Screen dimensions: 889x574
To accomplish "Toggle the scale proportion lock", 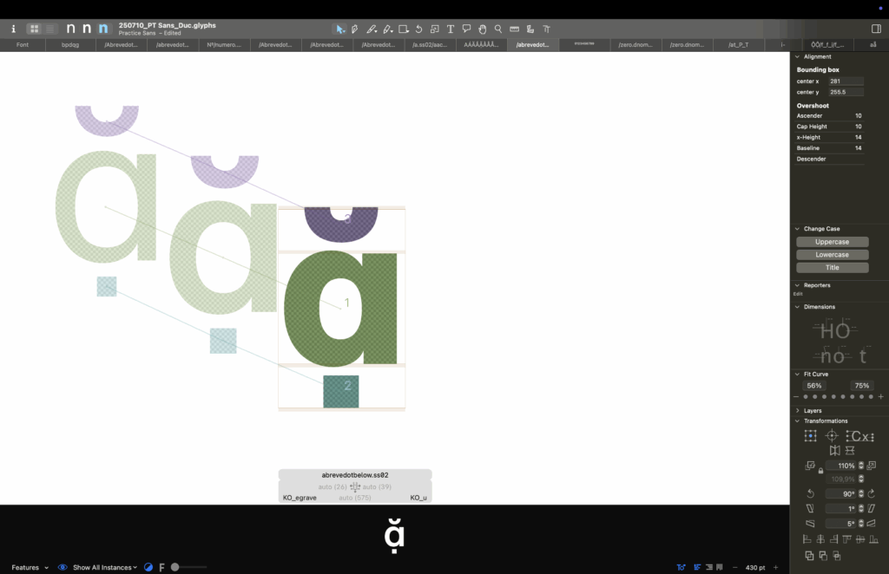I will (x=820, y=471).
